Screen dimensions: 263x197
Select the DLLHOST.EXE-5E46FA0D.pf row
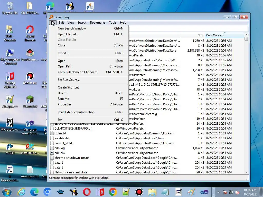coord(147,129)
